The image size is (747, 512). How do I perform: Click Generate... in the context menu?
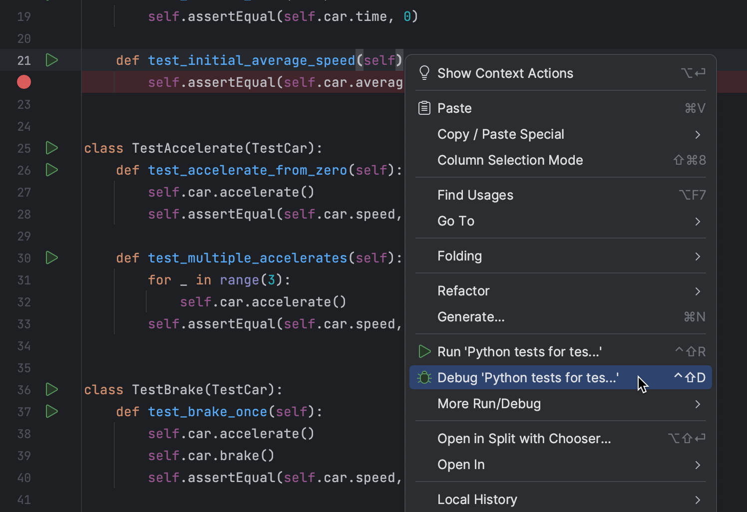470,316
